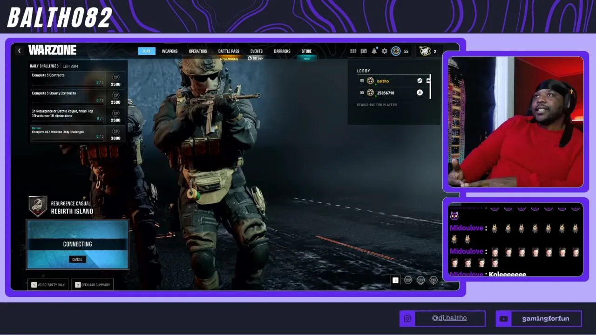Click the streamer webcam feed
The image size is (596, 335).
pyautogui.click(x=515, y=122)
